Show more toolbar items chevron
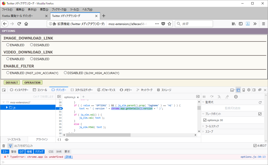Viewport: 268px width, 165px height. pos(255,24)
